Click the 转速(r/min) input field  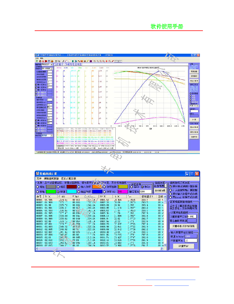(x=191, y=236)
